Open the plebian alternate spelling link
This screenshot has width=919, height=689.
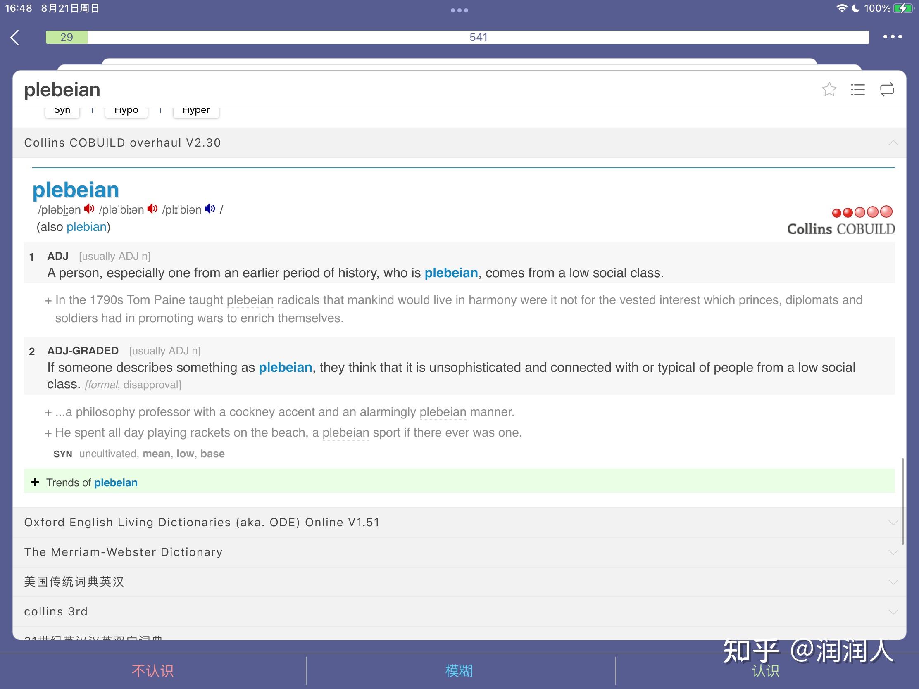(86, 227)
